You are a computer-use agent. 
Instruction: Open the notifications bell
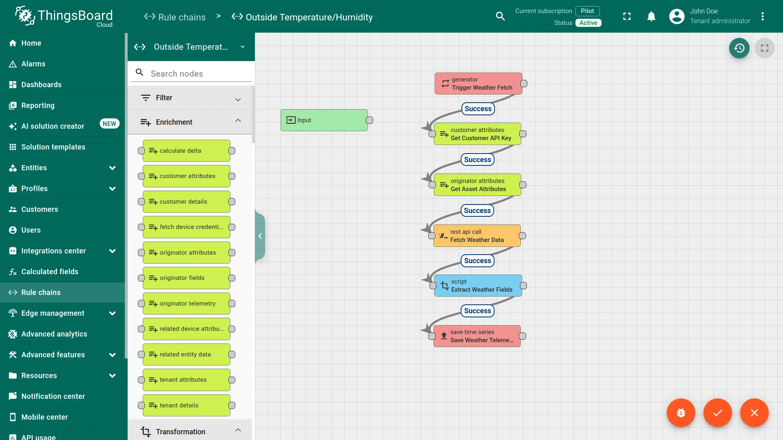pyautogui.click(x=651, y=16)
